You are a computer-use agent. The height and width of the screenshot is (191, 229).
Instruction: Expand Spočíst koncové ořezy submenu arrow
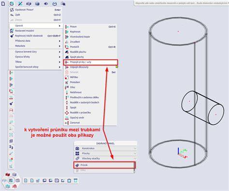point(59,67)
